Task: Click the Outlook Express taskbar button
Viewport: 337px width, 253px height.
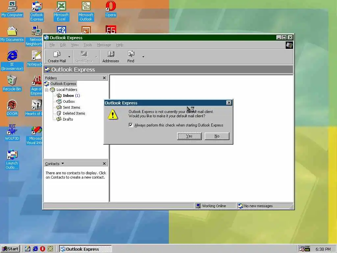Action: coord(86,249)
